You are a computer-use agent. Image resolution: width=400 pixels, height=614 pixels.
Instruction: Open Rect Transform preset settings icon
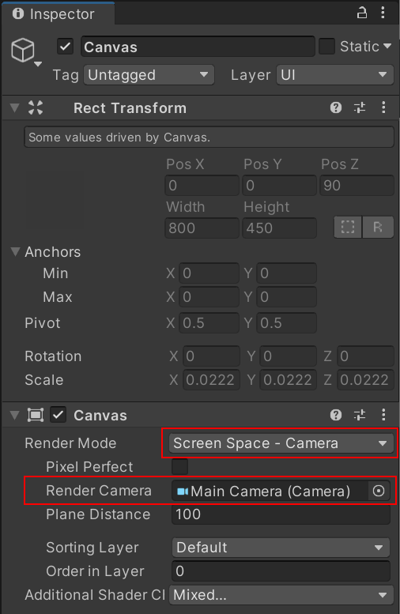[360, 107]
